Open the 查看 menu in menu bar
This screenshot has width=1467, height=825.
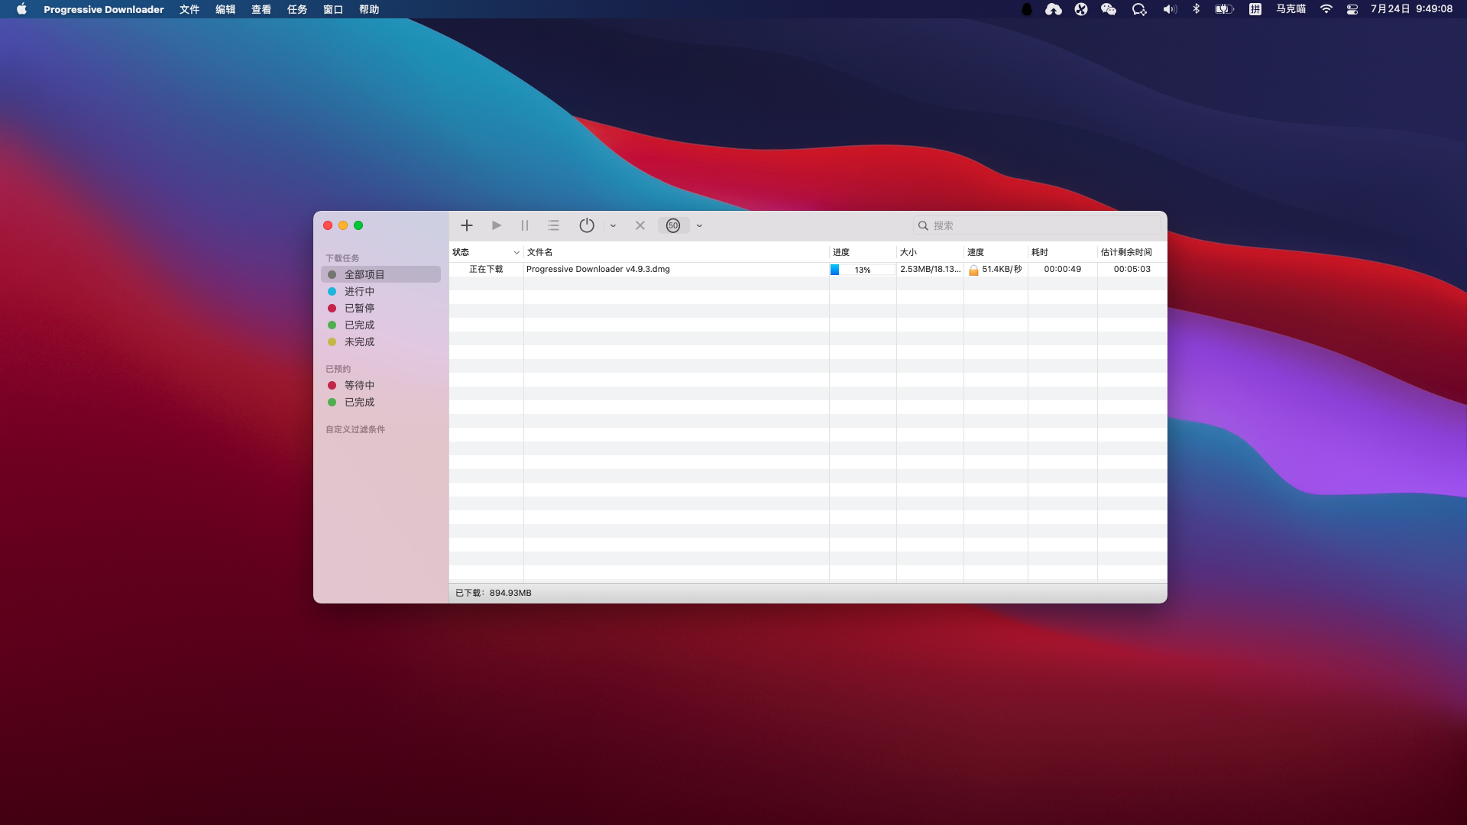click(261, 9)
